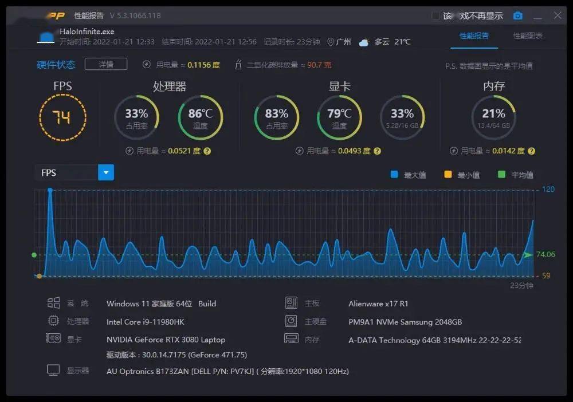Toggle the 该游戏不再显示 checkbox
573x402 pixels.
point(437,15)
